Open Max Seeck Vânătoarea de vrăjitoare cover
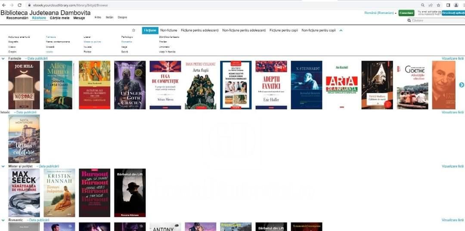This screenshot has height=231, width=465. click(x=24, y=193)
